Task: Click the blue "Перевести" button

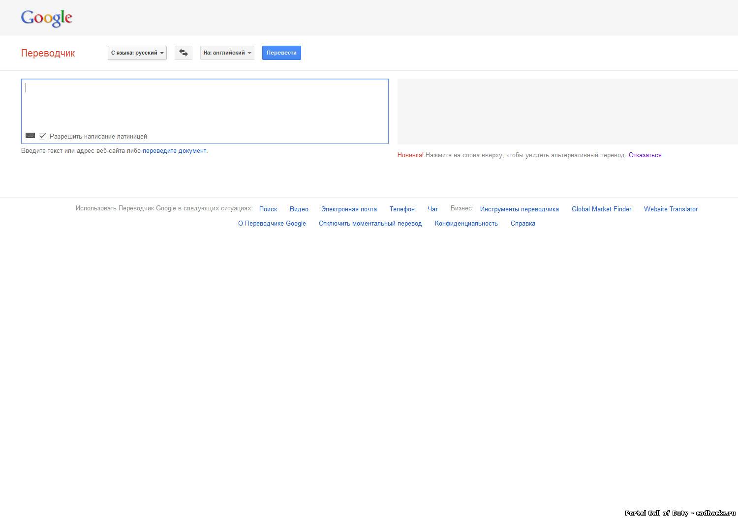Action: tap(281, 53)
